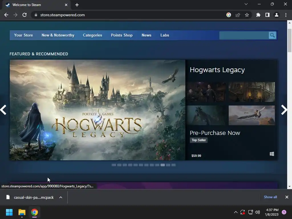The image size is (292, 219).
Task: Reload the Steam store page
Action: (x=25, y=15)
